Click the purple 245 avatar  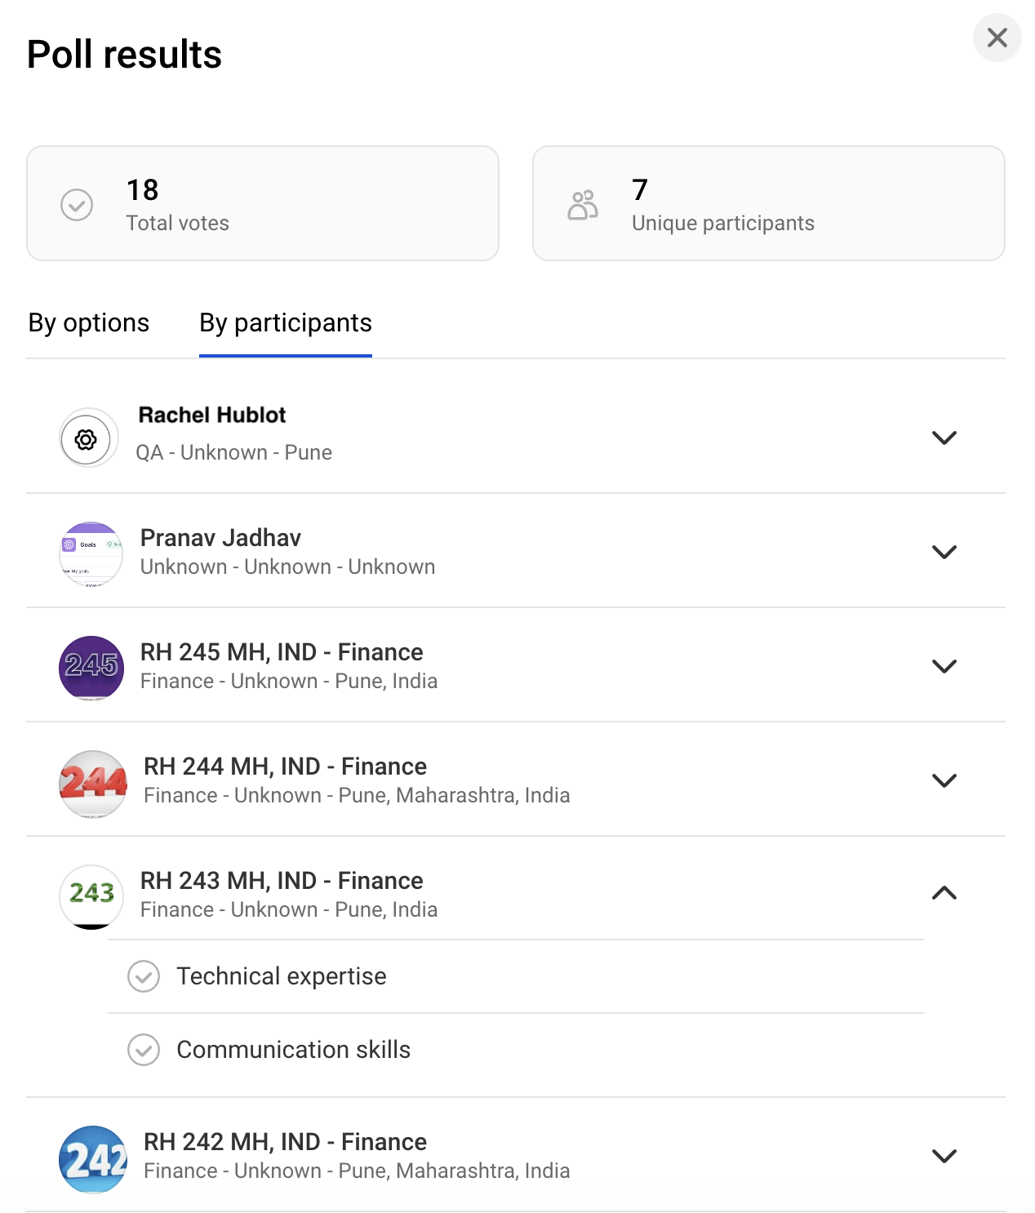click(x=91, y=668)
